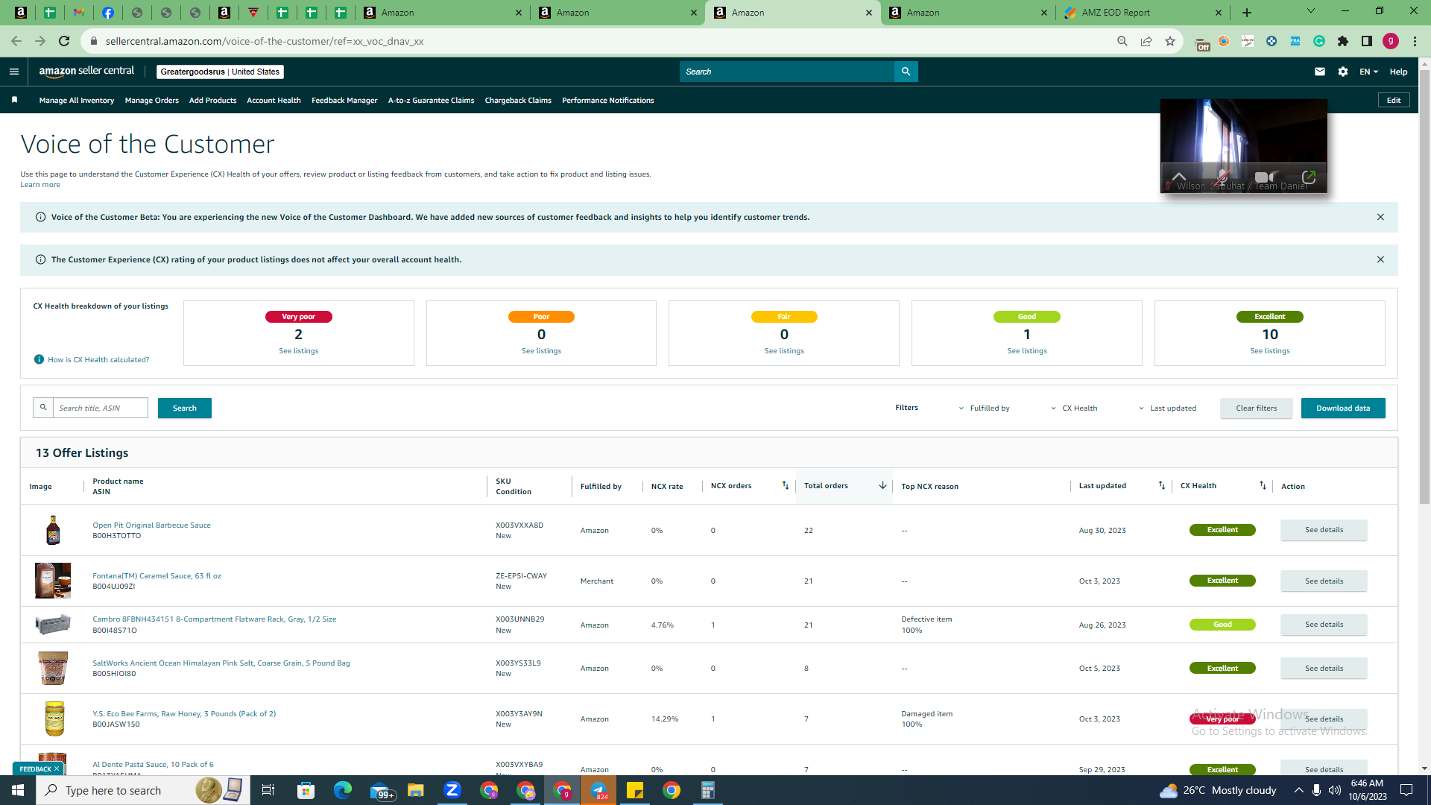This screenshot has height=805, width=1431.
Task: See listings under Very poor CX Health
Action: (x=298, y=351)
